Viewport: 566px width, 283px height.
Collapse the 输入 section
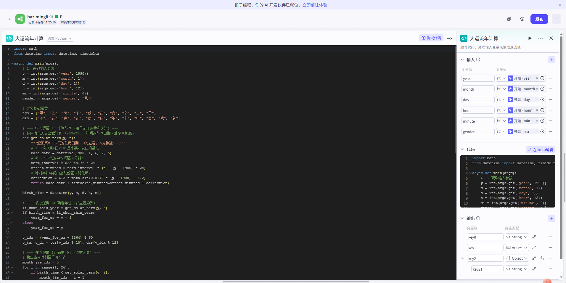462,60
